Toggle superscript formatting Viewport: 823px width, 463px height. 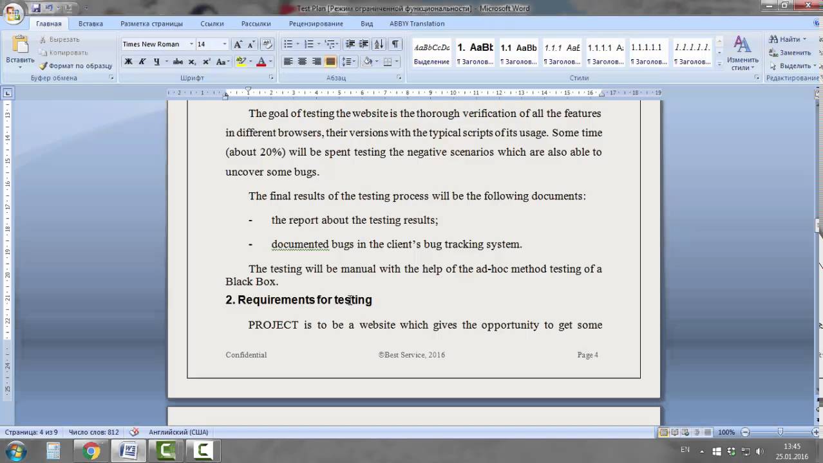click(x=207, y=62)
